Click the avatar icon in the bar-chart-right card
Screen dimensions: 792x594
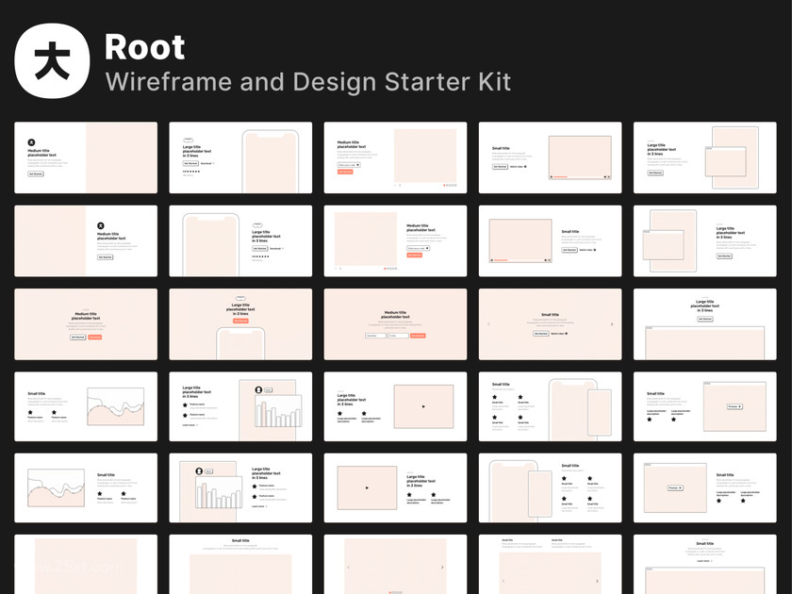coord(258,389)
